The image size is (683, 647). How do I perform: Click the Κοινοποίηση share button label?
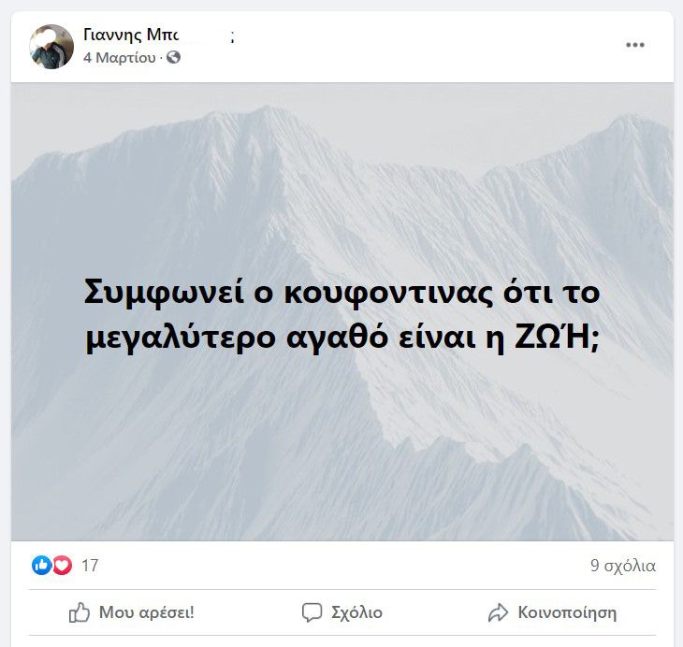567,612
